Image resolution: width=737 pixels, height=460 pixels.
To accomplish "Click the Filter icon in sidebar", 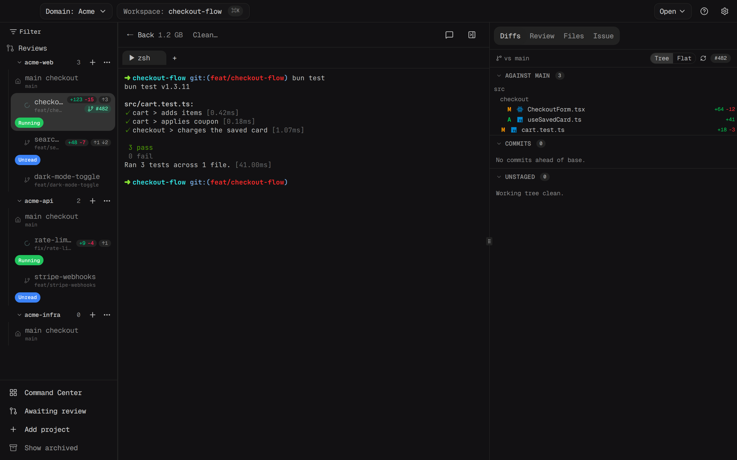I will 13,32.
